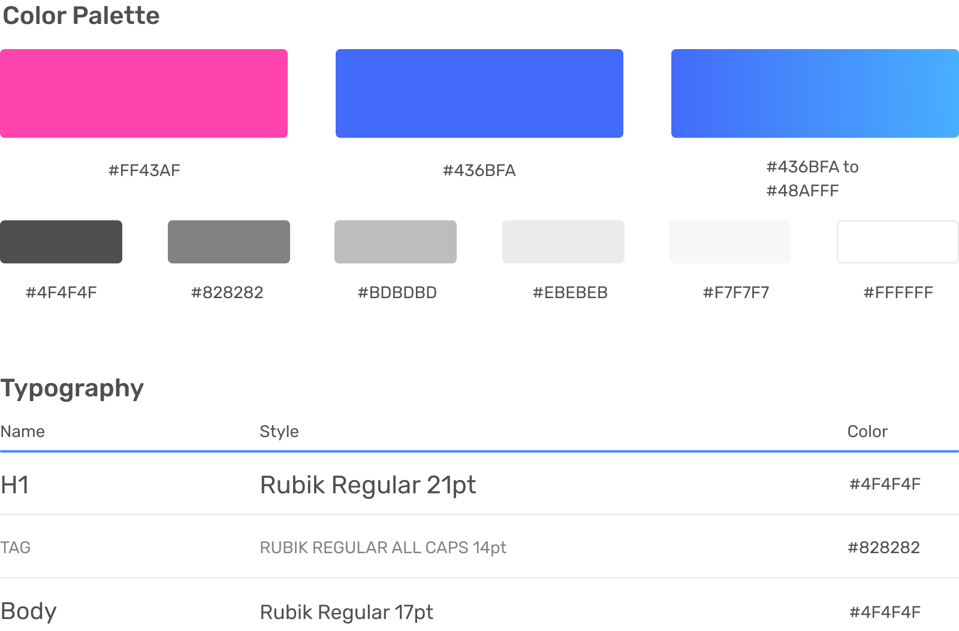
Task: Select the TAG row's #828282 color value
Action: [883, 548]
